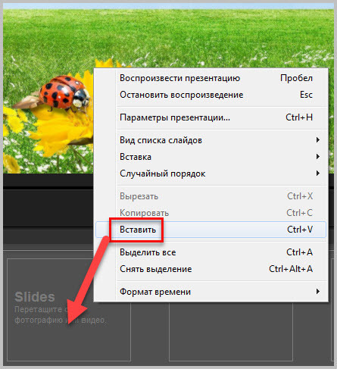Expand the Вставка submenu

click(x=211, y=157)
